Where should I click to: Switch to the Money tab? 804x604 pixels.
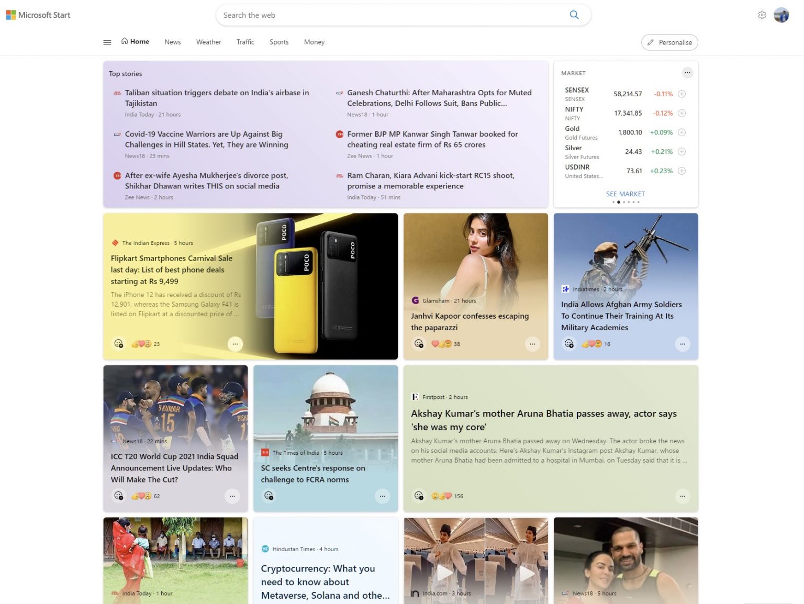tap(314, 42)
